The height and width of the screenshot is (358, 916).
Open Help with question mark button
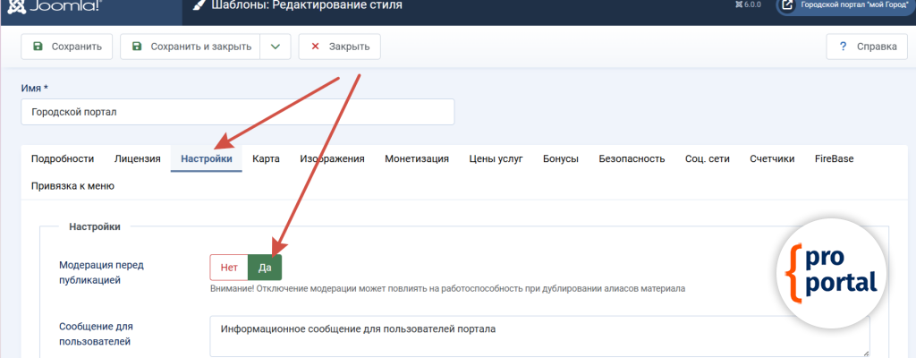click(x=861, y=47)
